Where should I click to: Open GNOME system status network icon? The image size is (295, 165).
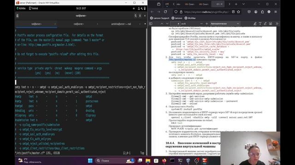139,8
